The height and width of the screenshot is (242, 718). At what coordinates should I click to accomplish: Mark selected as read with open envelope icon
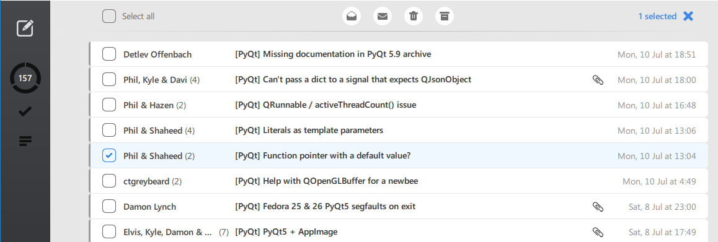351,17
